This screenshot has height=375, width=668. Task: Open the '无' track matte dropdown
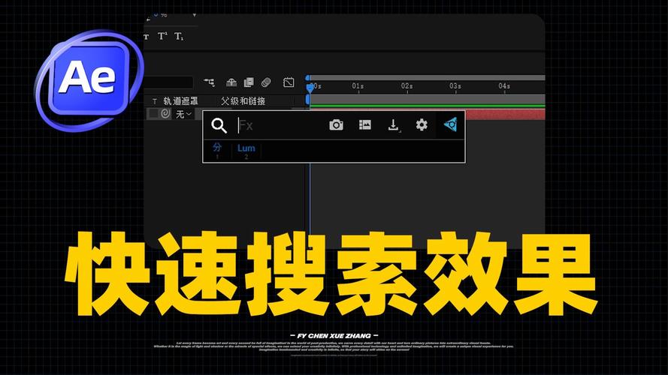coord(183,114)
